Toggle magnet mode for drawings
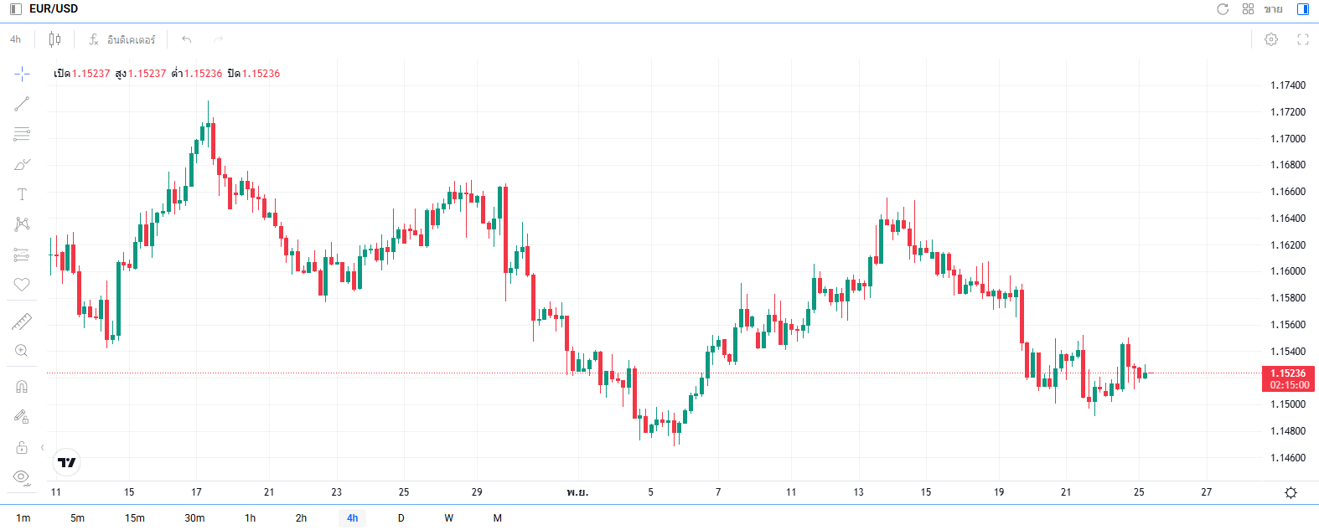The width and height of the screenshot is (1319, 530). point(22,386)
